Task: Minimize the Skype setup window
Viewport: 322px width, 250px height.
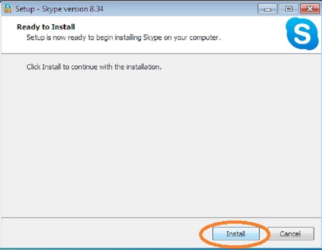Action: (267, 9)
